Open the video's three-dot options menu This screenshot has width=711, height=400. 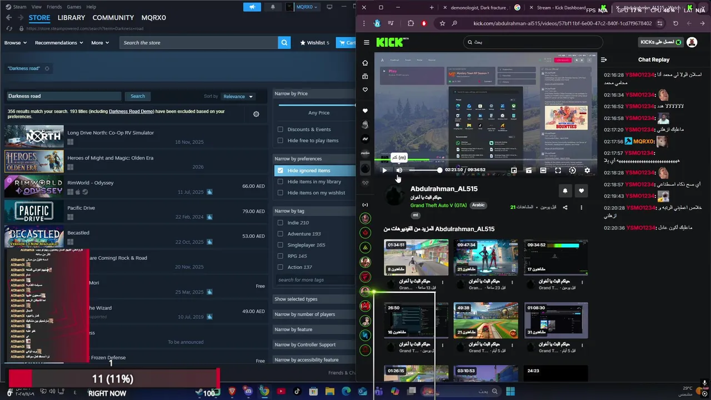coord(581,207)
